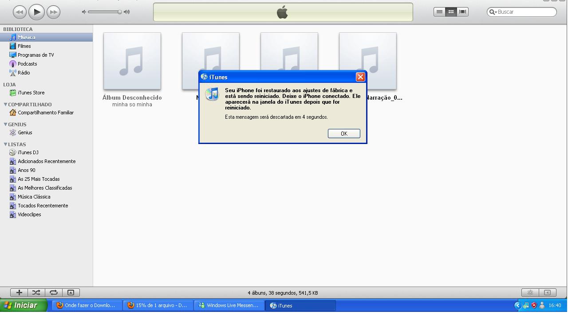The width and height of the screenshot is (568, 319).
Task: Select the Álbum Desconhecido album thumbnail
Action: [x=132, y=61]
